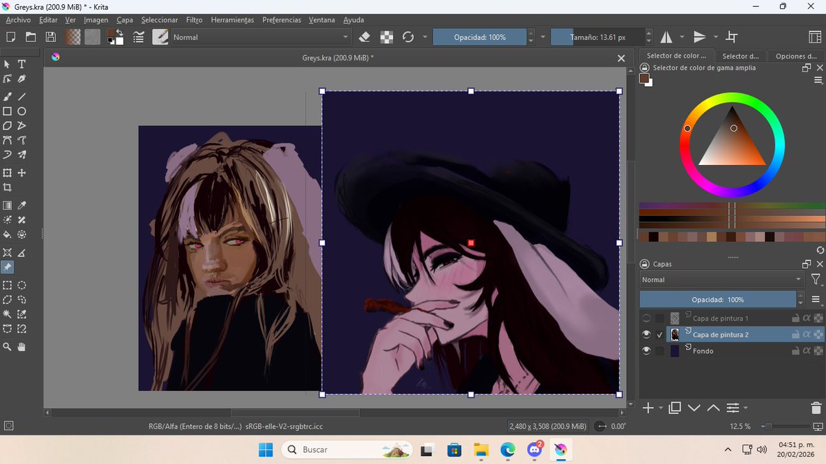Select the Fill bucket tool
The width and height of the screenshot is (826, 464).
7,234
